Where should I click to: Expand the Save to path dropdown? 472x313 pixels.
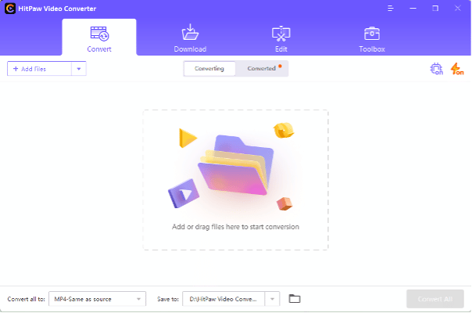pyautogui.click(x=272, y=298)
